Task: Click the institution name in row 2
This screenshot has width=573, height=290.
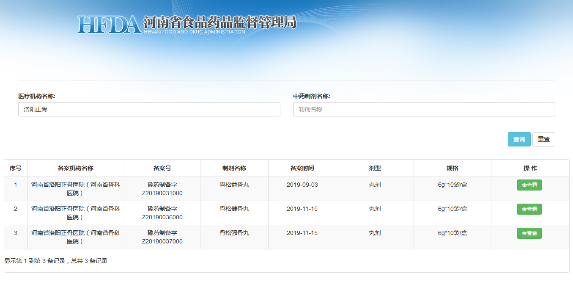Action: (x=76, y=213)
